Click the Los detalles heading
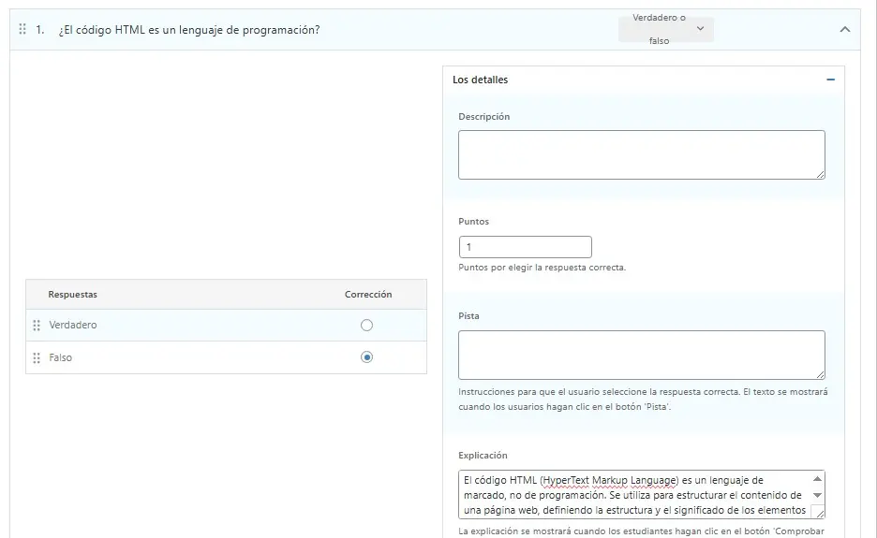 point(480,80)
